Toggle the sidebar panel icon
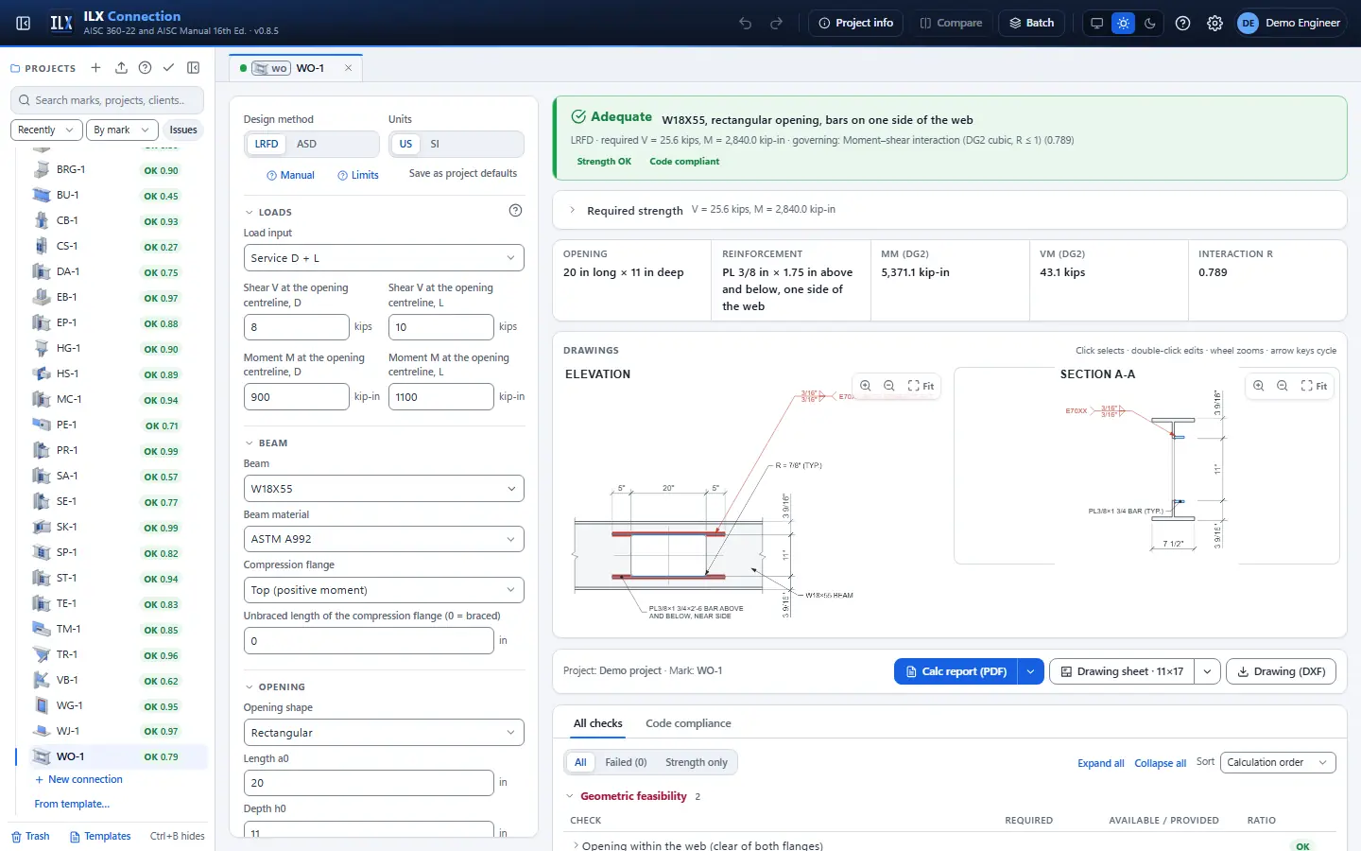 coord(24,23)
